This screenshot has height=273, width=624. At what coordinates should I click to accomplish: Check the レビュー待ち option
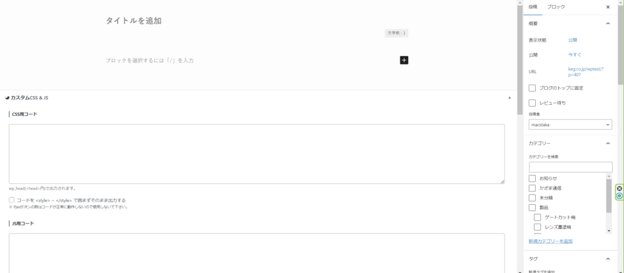pos(533,102)
